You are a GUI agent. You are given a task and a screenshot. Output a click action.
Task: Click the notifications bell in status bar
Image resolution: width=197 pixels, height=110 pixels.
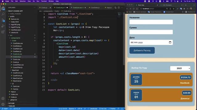coord(122,109)
